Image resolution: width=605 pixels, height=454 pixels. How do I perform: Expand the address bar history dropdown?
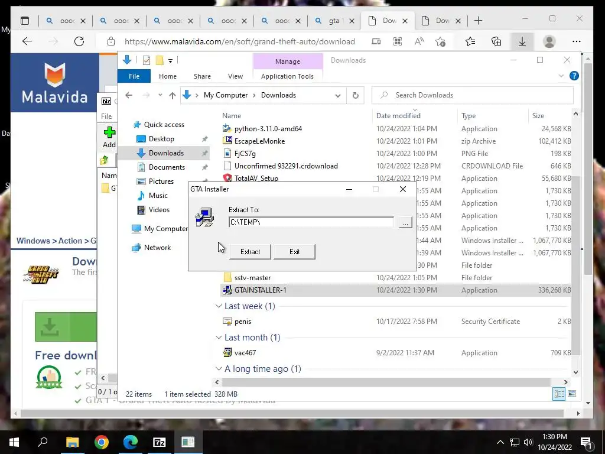[337, 95]
